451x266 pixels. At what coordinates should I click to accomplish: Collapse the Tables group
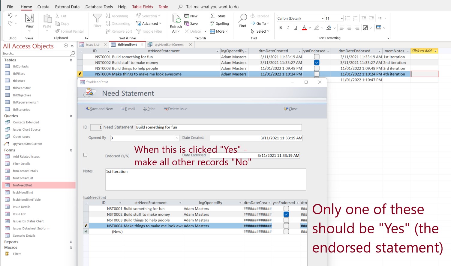pyautogui.click(x=71, y=60)
